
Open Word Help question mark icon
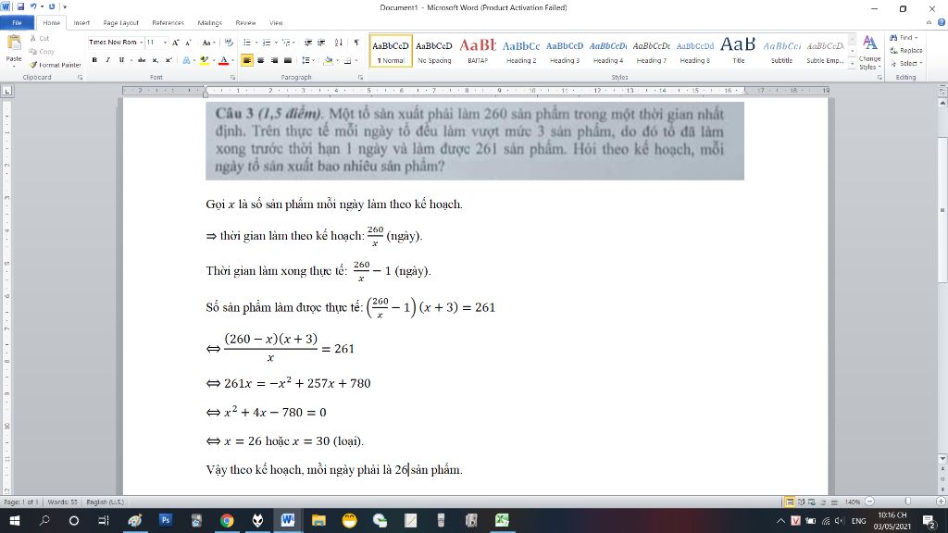(x=942, y=22)
